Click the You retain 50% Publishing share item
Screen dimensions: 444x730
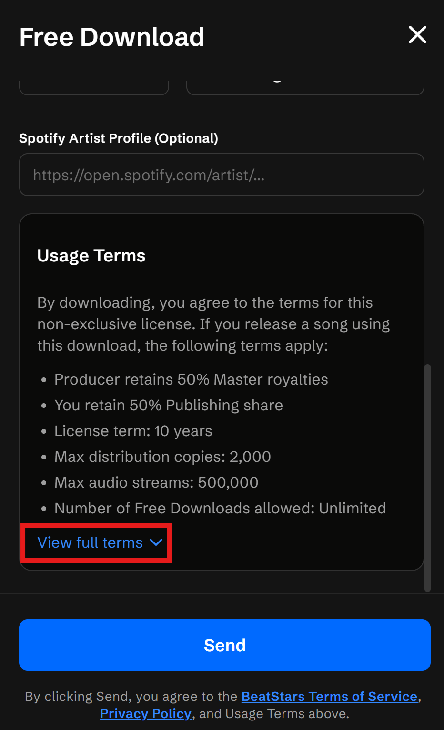pos(169,405)
